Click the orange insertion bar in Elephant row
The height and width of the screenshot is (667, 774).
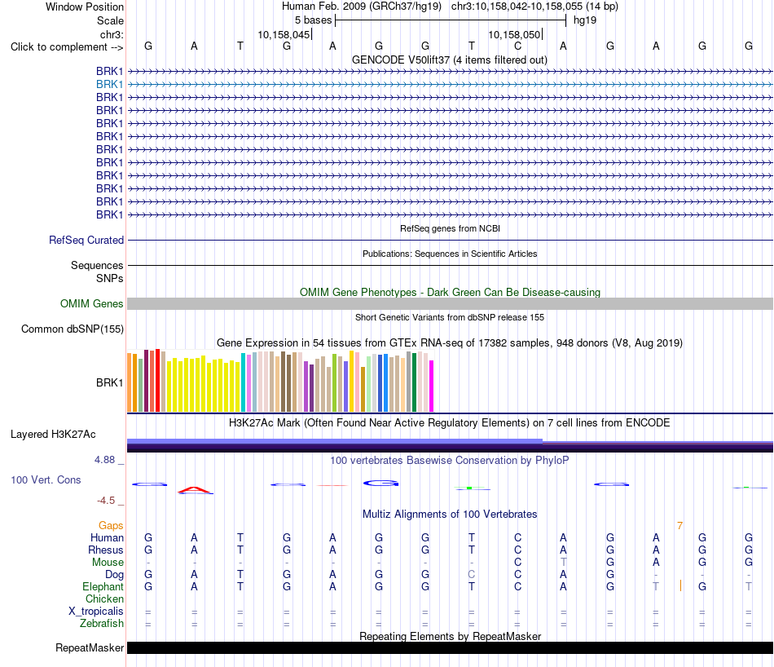(680, 586)
